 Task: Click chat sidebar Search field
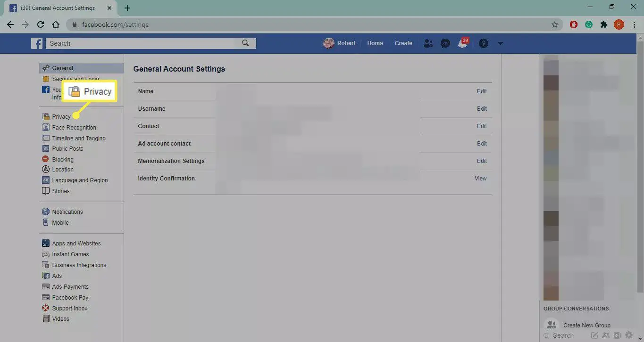pos(563,335)
